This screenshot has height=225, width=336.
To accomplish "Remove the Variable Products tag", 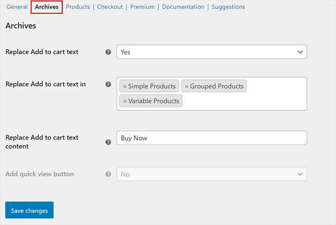I will (x=125, y=101).
